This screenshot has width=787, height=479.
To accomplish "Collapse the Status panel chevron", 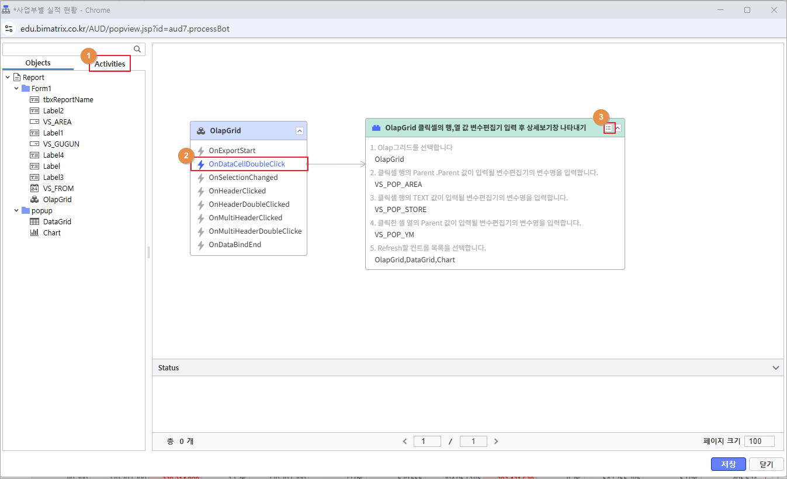I will click(x=776, y=368).
